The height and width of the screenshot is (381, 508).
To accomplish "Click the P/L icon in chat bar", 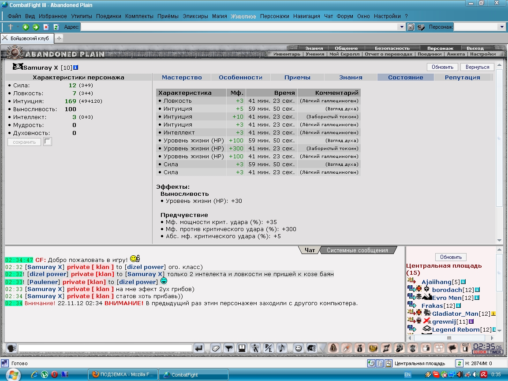I will tap(269, 348).
